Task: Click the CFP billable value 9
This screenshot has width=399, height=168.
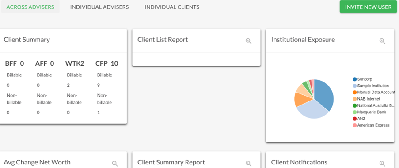Action: click(99, 85)
